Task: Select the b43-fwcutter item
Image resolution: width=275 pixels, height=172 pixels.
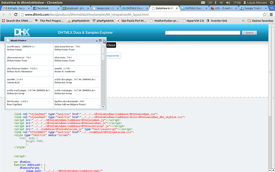Action: [x=29, y=104]
